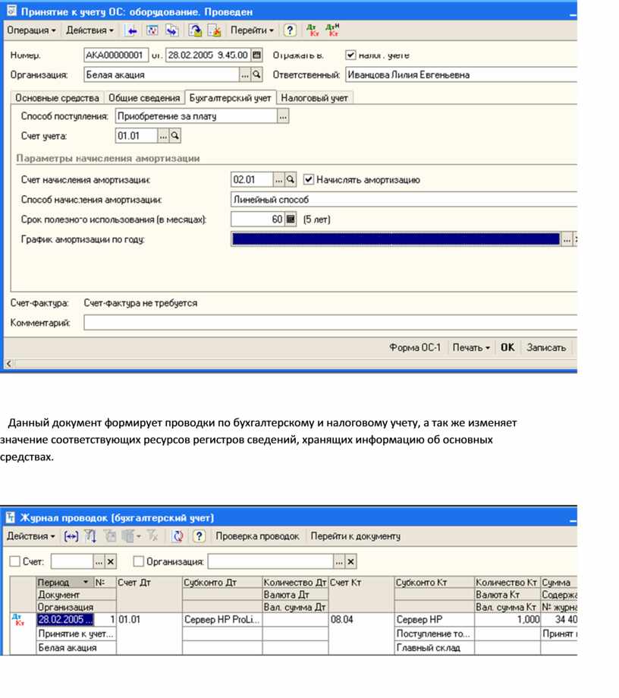Click the horizontal scrollbar left arrow
Screen dimensions: 619x698
pyautogui.click(x=9, y=364)
